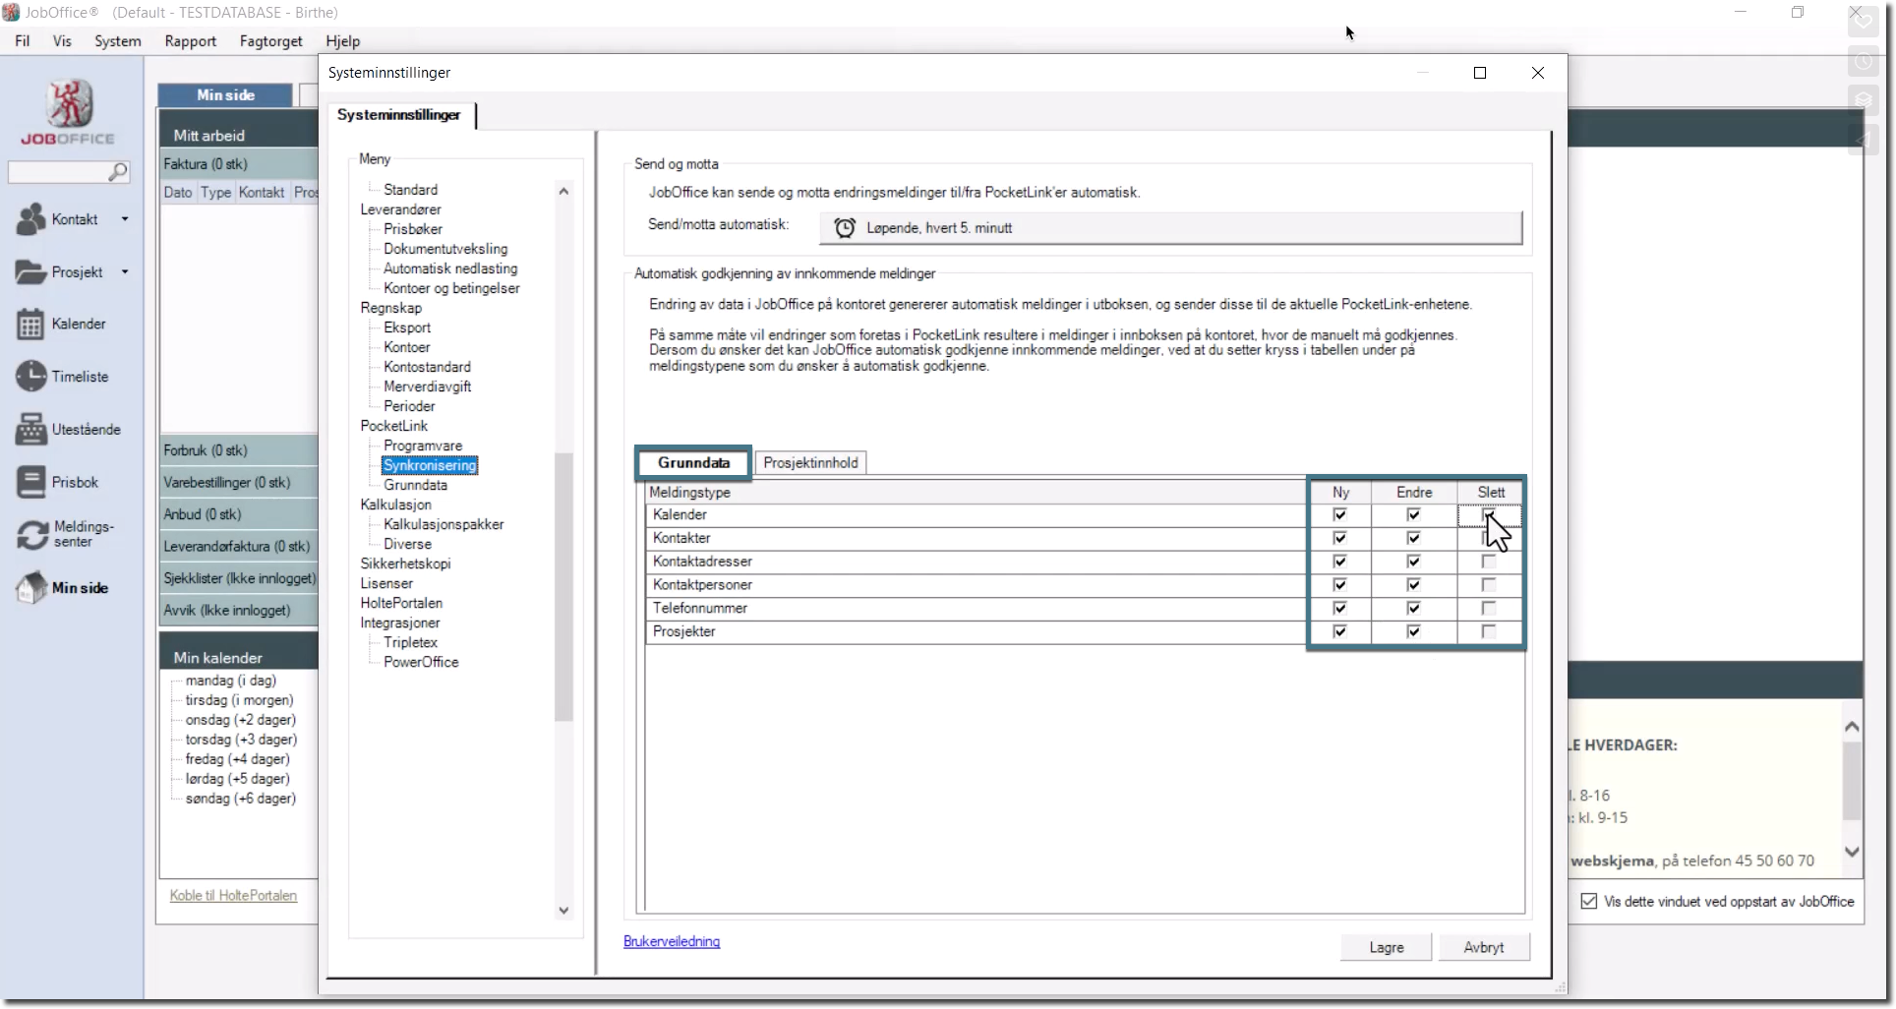Uncheck Endre for Telefonnummer

[x=1413, y=609]
